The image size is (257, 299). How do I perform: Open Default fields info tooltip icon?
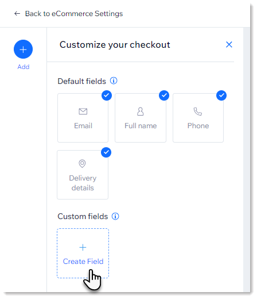[114, 80]
